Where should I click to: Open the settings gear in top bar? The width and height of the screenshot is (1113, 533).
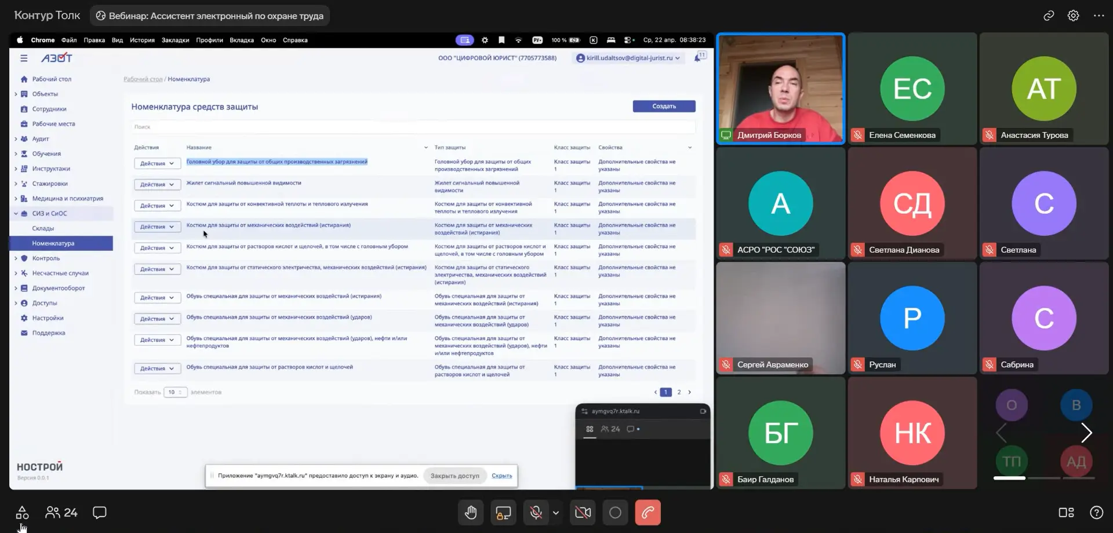(x=1074, y=16)
